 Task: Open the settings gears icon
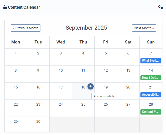point(160,7)
